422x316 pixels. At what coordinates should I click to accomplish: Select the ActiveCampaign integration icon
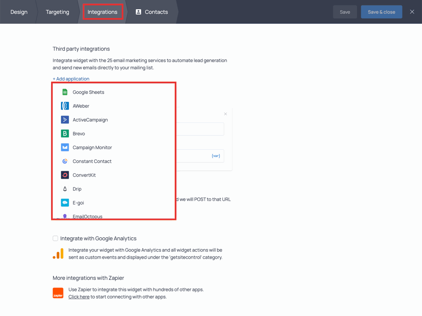click(64, 119)
